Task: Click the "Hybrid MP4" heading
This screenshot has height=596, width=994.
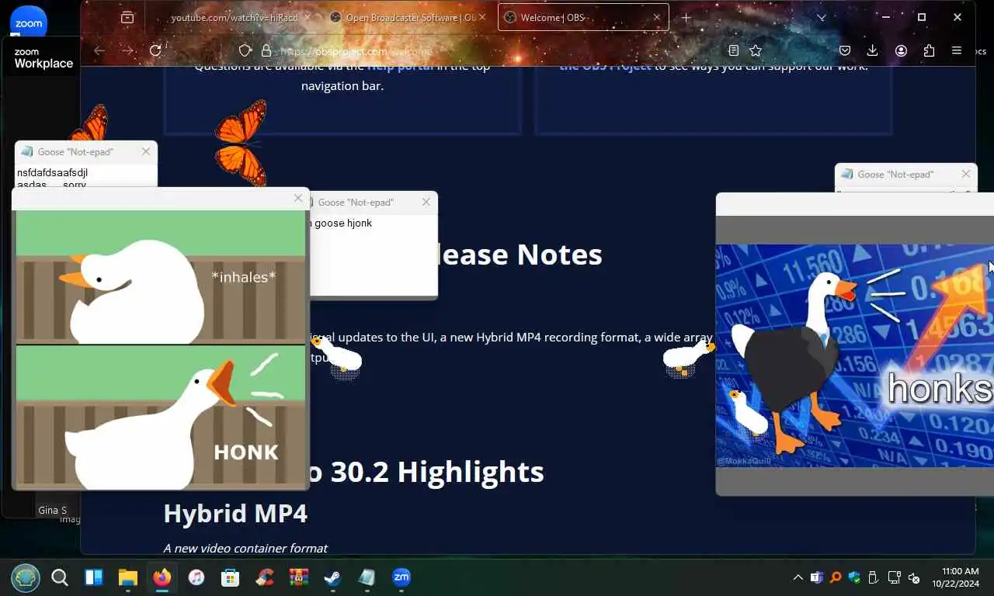Action: (235, 513)
